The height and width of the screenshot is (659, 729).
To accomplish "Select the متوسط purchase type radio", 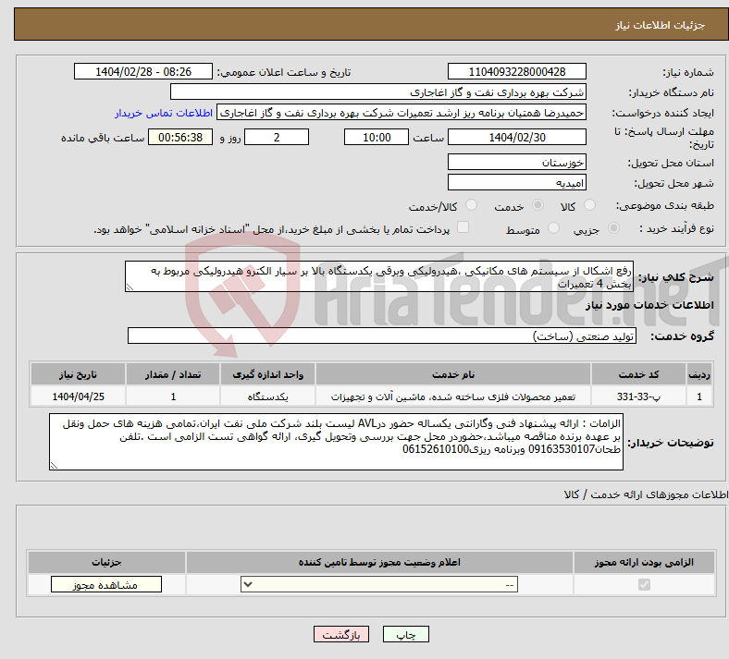I will point(553,227).
